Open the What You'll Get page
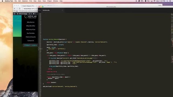This screenshot has width=173, height=97. [x=31, y=29]
